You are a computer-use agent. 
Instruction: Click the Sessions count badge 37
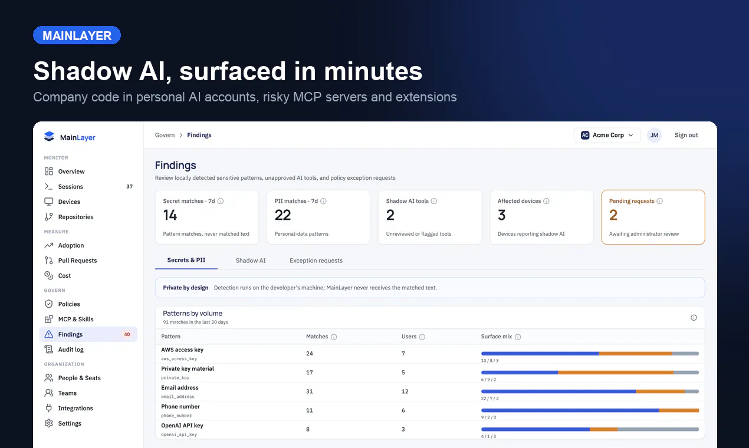pyautogui.click(x=130, y=187)
